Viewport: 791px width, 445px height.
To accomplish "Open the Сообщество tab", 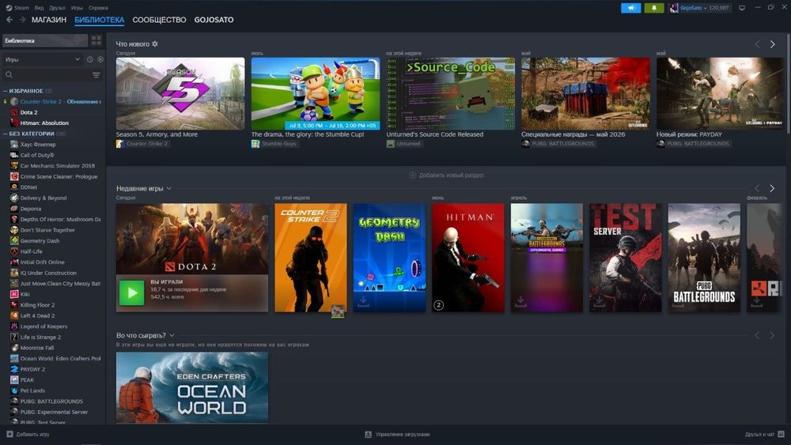I will pos(160,20).
